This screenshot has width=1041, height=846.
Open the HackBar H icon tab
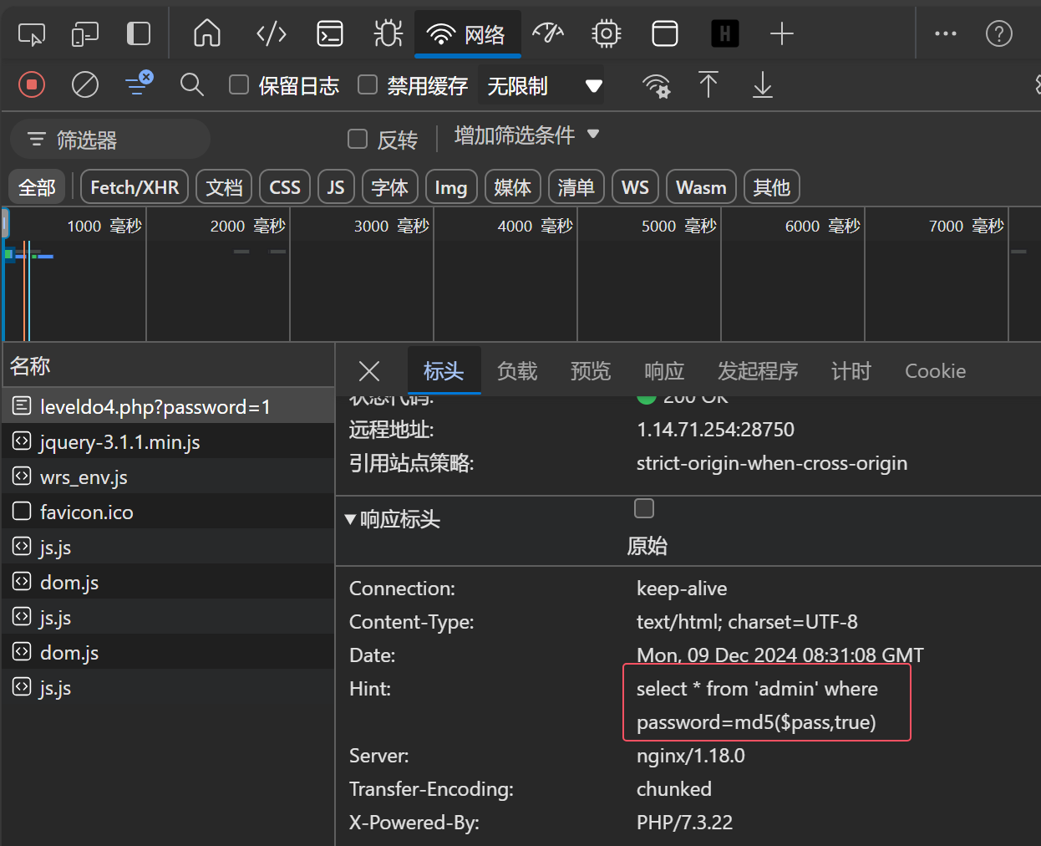coord(724,34)
